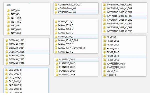Click the folder icon next to 3DSMAX_2015
Screen dimensions: 150x97
tap(7, 52)
